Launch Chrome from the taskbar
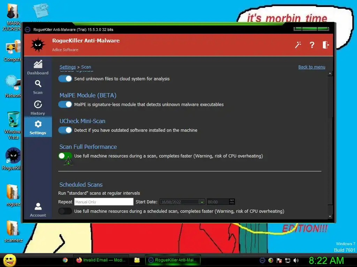This screenshot has width=357, height=267. click(x=65, y=260)
